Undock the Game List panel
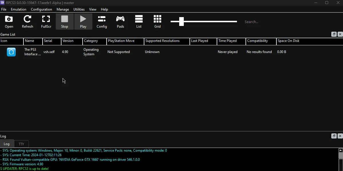 pos(334,34)
